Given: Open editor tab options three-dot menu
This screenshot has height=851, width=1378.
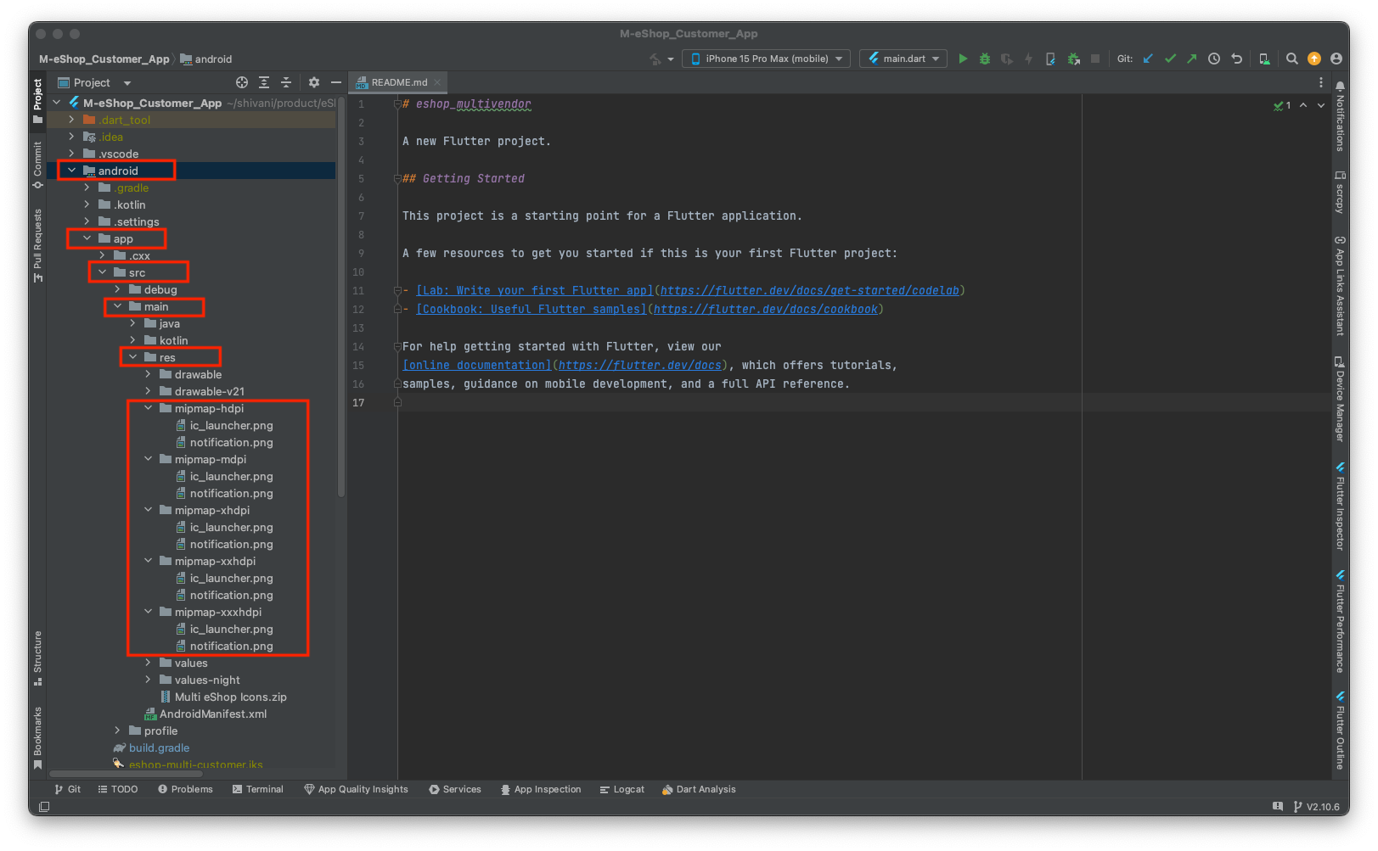Looking at the screenshot, I should click(x=1320, y=82).
